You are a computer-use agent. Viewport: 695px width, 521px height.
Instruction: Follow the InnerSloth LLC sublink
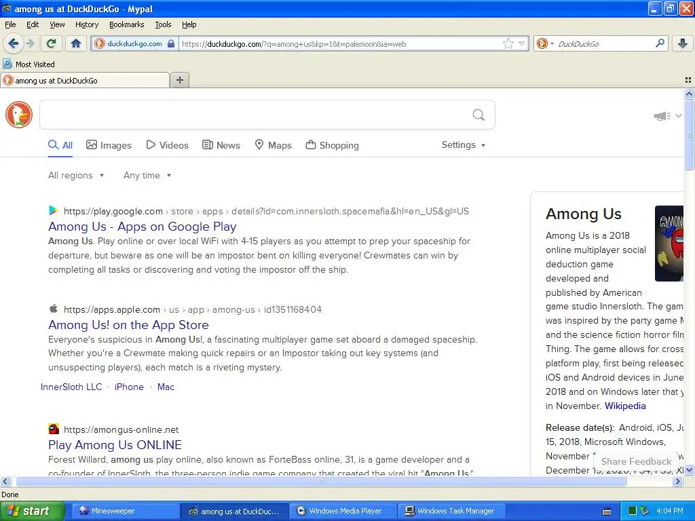pyautogui.click(x=71, y=387)
